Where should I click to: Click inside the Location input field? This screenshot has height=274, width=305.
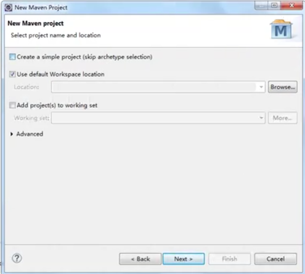click(155, 87)
